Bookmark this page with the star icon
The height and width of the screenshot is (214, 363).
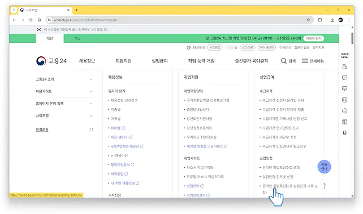308,20
